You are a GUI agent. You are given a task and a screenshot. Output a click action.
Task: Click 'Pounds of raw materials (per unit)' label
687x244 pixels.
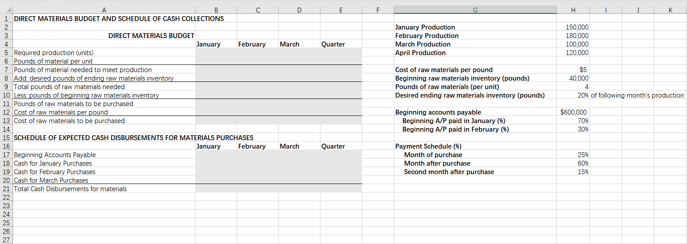(x=447, y=87)
